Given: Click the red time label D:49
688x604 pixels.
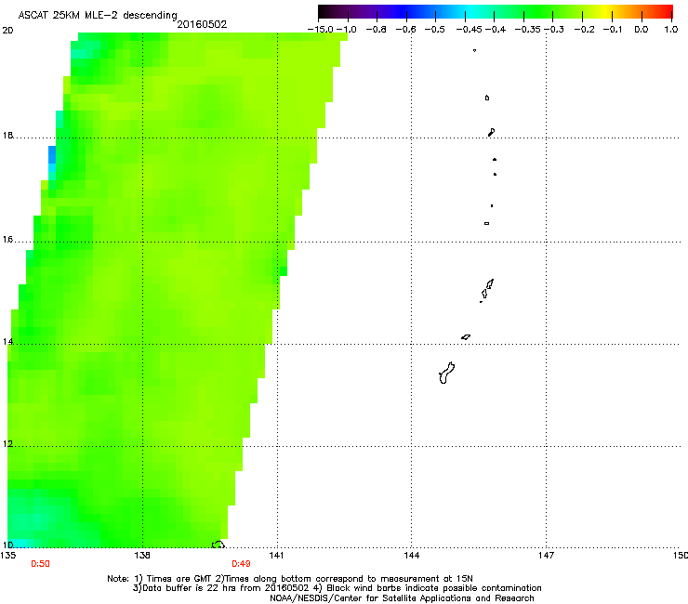Looking at the screenshot, I should [x=241, y=564].
